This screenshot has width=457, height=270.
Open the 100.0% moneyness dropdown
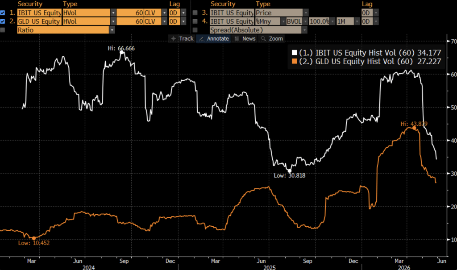pos(332,21)
